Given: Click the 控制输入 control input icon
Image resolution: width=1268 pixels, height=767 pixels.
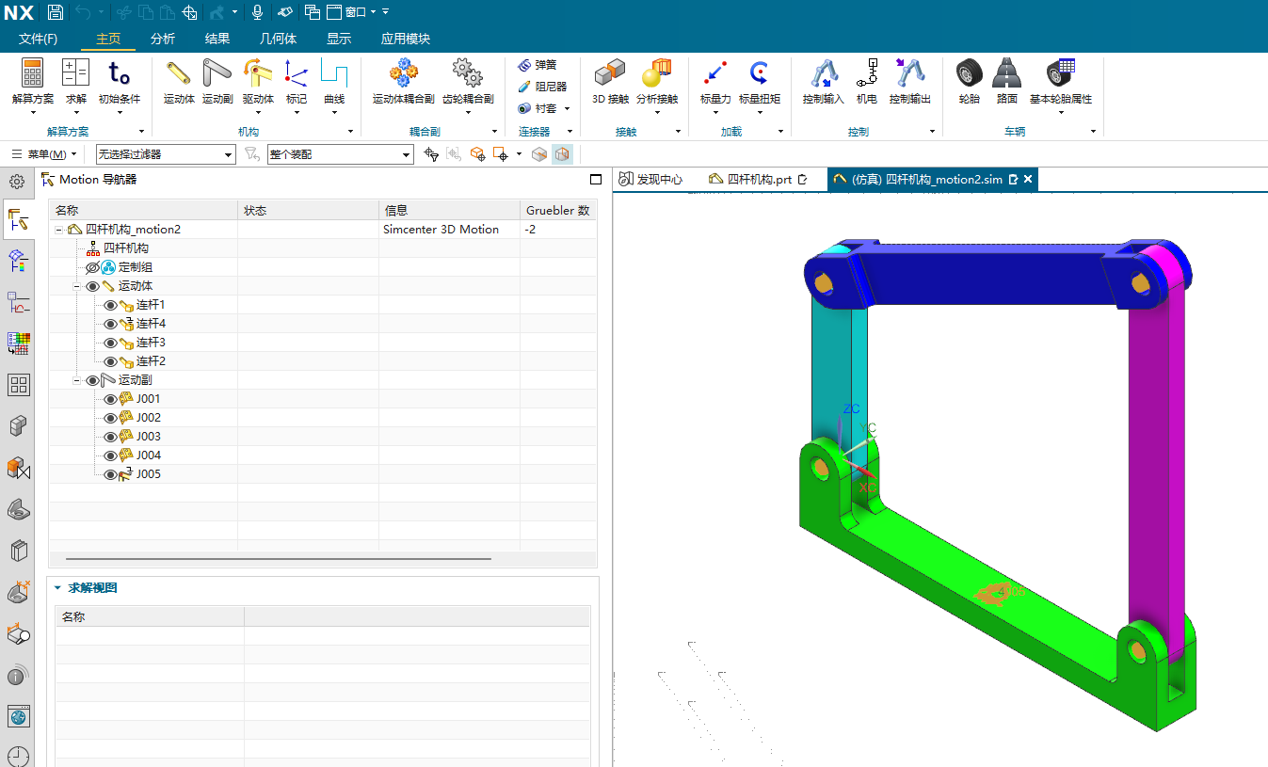Looking at the screenshot, I should 823,74.
